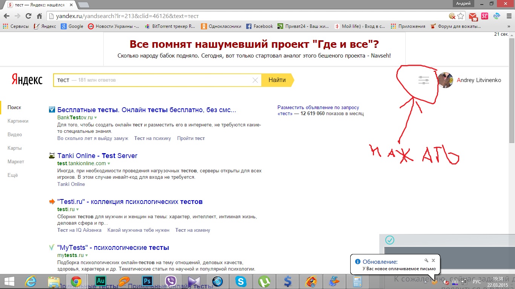Image resolution: width=515 pixels, height=289 pixels.
Task: Open the P2P extension icon
Action: pyautogui.click(x=497, y=16)
